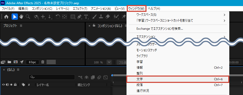Click the 8 bpc color depth button
Image resolution: width=243 pixels, height=95 pixels.
click(32, 62)
